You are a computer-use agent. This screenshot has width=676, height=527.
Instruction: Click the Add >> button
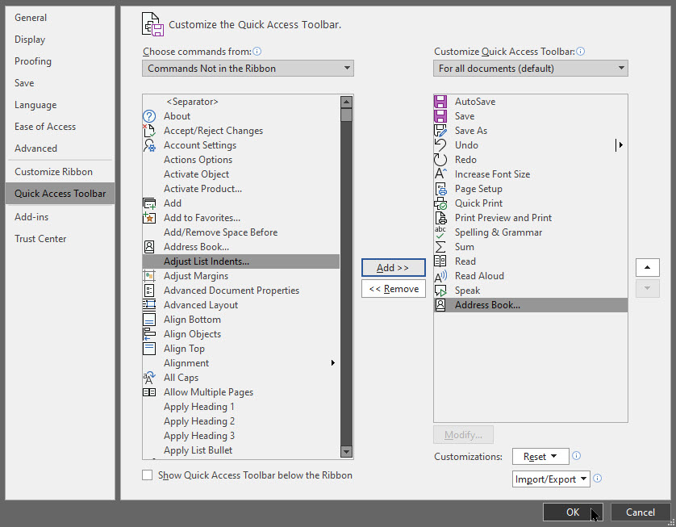click(393, 267)
